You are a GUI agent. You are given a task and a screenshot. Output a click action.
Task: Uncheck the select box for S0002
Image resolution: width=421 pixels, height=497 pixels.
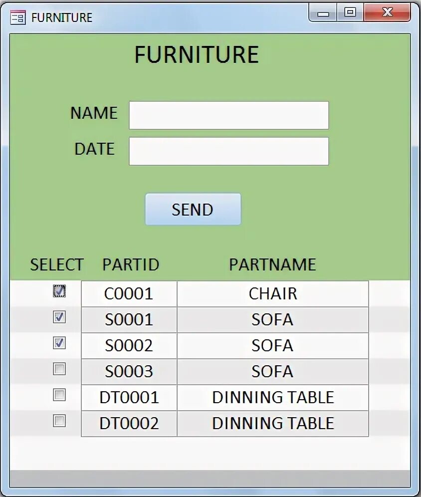pos(59,343)
